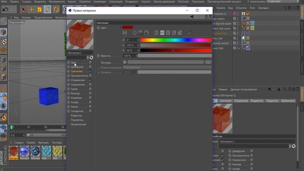Click stepper beside material layer field
Image resolution: width=304 pixels, height=171 pixels.
point(87,57)
